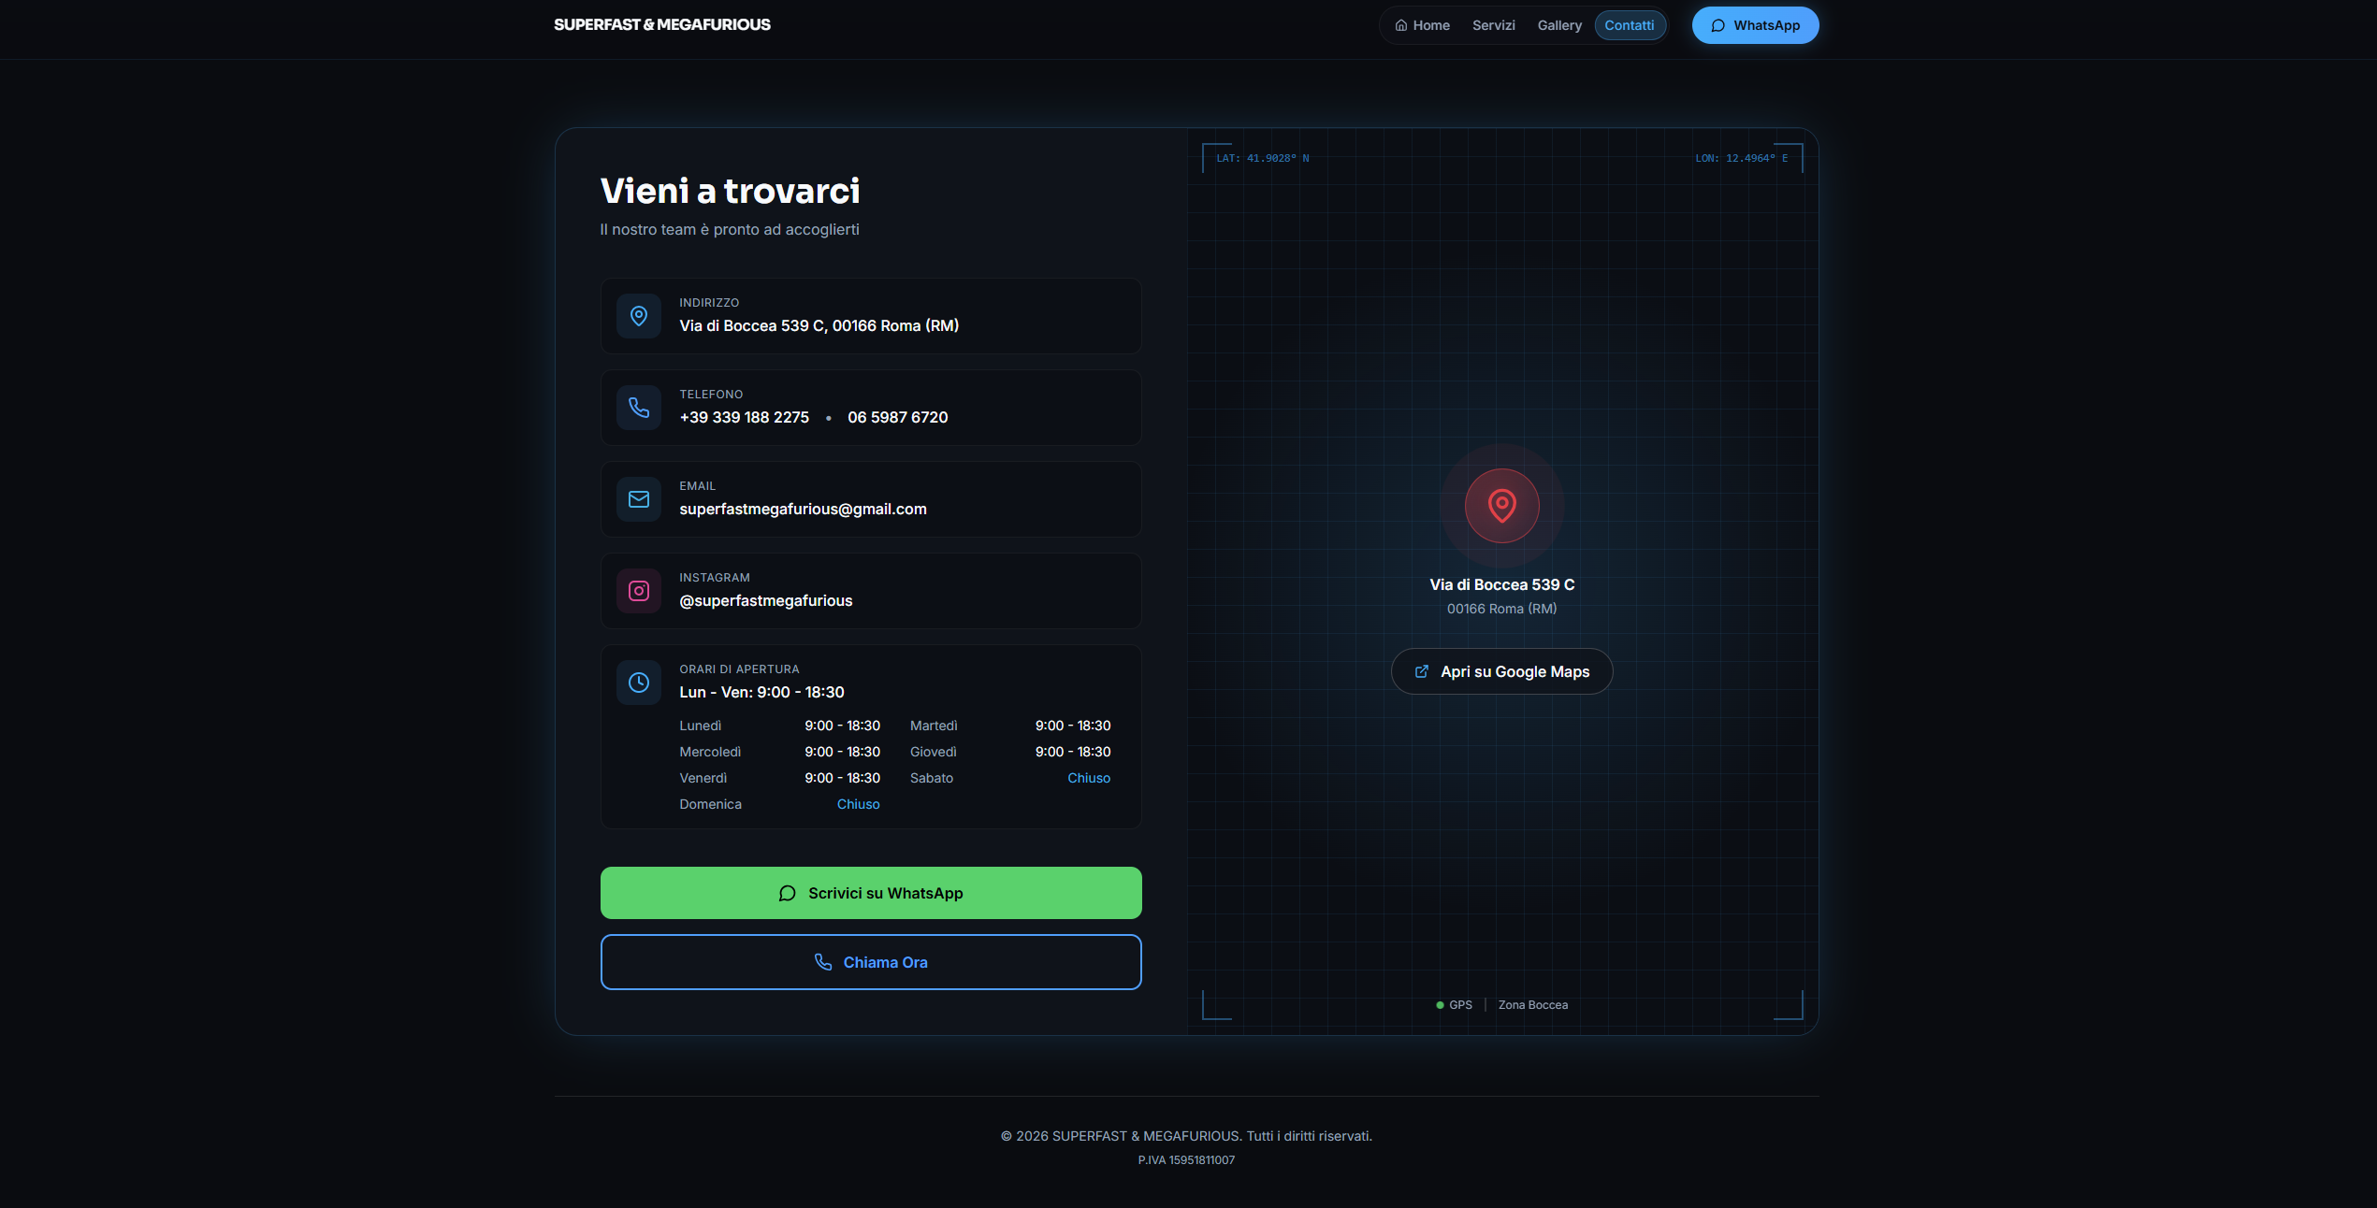Click Lun - Ven: 9:00 - 18:30 summary

coord(761,692)
